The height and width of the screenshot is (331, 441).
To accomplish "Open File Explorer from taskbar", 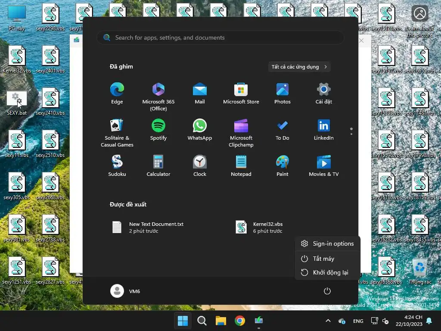I will coord(221,321).
